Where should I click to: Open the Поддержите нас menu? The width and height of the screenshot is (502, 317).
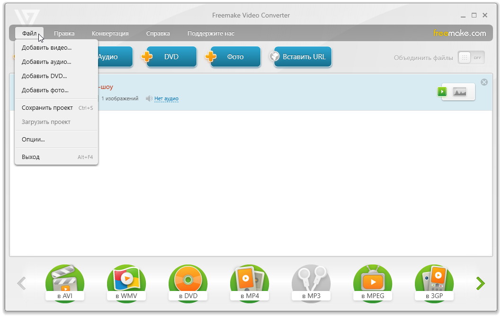click(x=211, y=33)
